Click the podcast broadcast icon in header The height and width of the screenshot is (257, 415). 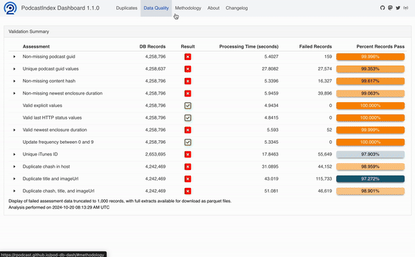(405, 8)
